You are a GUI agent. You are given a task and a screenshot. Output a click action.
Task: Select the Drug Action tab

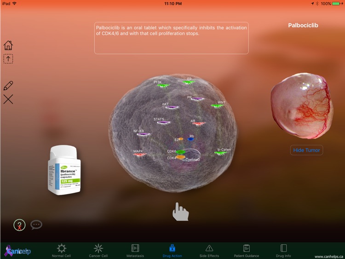(172, 251)
